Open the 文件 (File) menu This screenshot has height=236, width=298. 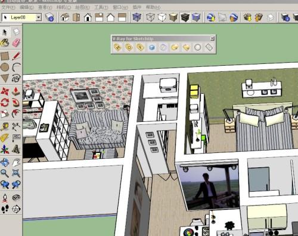click(8, 8)
